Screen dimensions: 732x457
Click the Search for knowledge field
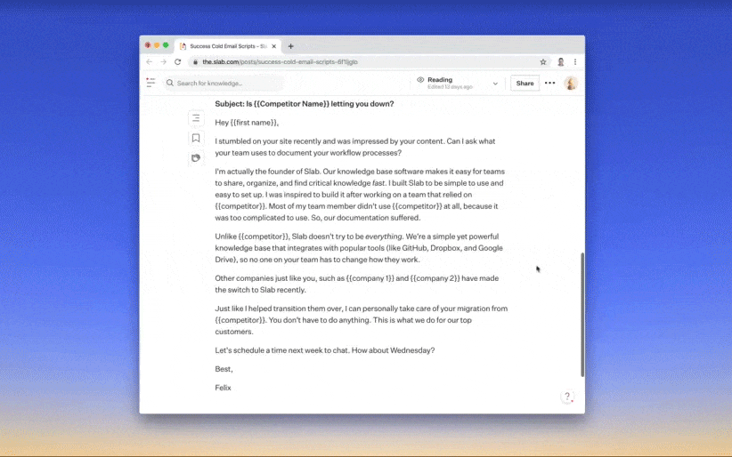[x=227, y=83]
